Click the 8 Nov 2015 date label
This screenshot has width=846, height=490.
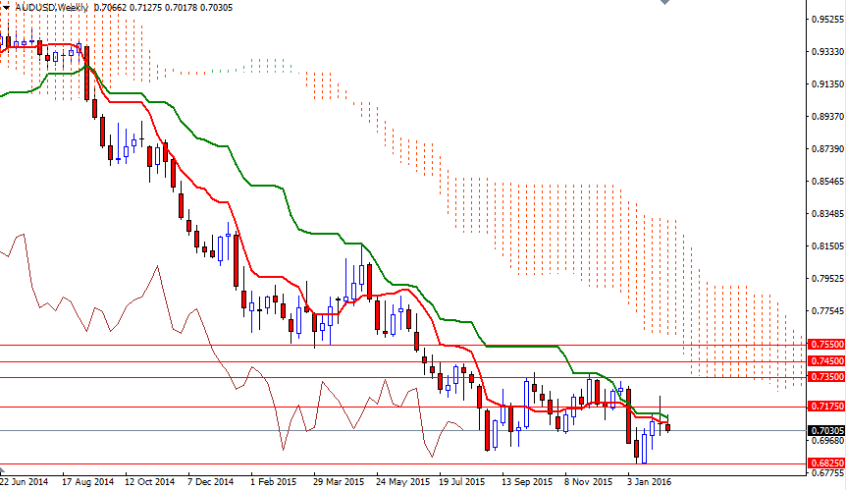[x=588, y=482]
